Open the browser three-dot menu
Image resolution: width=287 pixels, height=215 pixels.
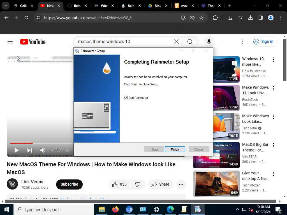(x=281, y=18)
